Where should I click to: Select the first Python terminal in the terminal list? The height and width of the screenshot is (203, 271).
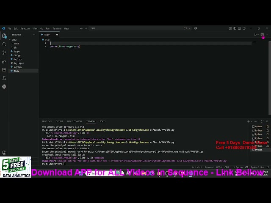tap(259, 126)
